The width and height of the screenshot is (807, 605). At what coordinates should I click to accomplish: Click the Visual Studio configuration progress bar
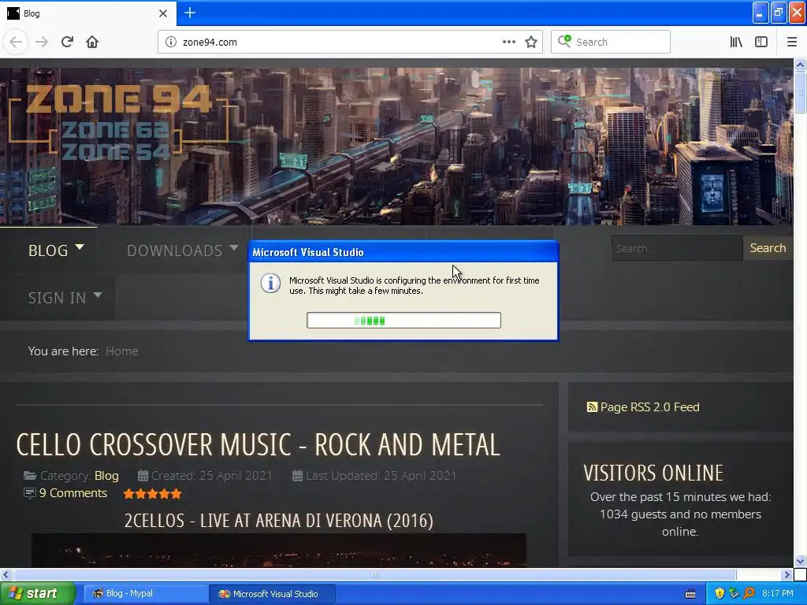[403, 320]
